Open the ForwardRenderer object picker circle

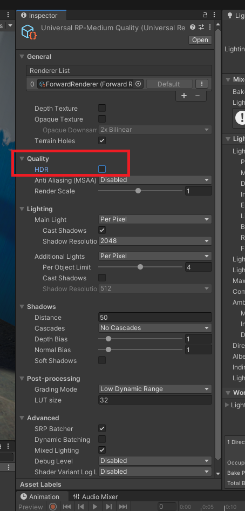click(x=138, y=84)
